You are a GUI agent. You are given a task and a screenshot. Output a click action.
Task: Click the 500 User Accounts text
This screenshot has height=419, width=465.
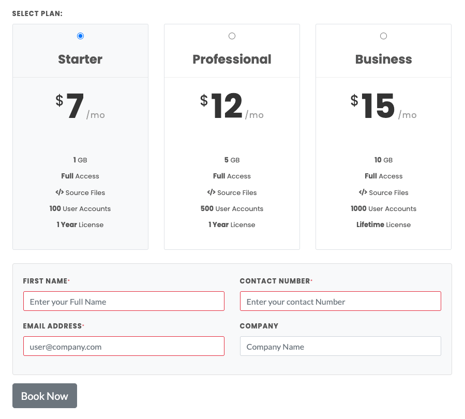[x=232, y=208]
